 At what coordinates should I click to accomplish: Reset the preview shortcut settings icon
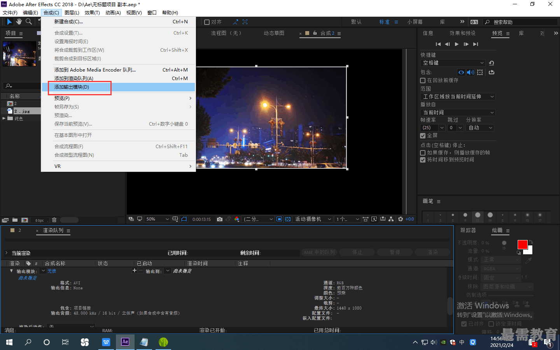tap(492, 63)
